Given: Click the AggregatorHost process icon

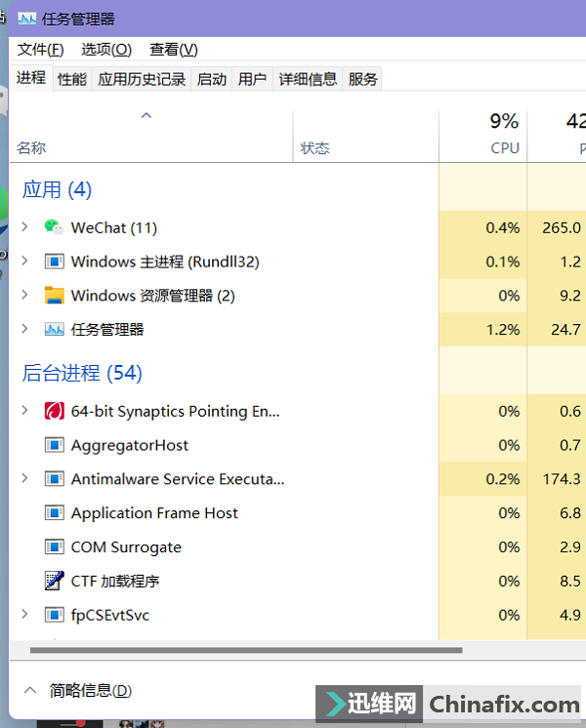Looking at the screenshot, I should click(x=54, y=445).
